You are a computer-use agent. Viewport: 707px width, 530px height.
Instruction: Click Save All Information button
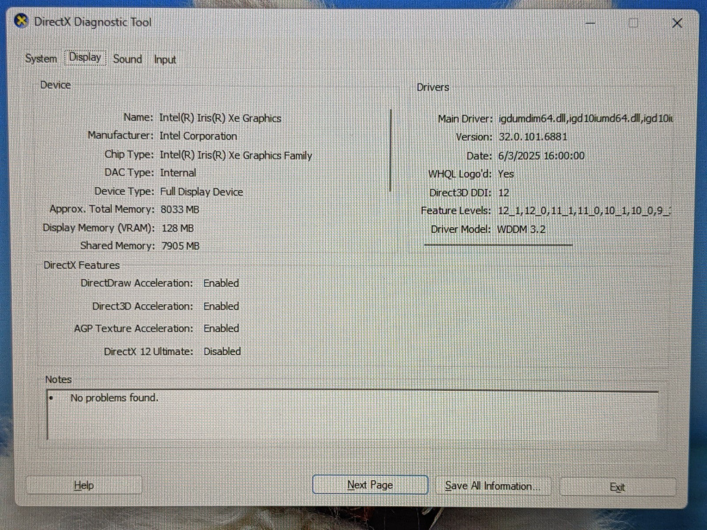click(492, 486)
